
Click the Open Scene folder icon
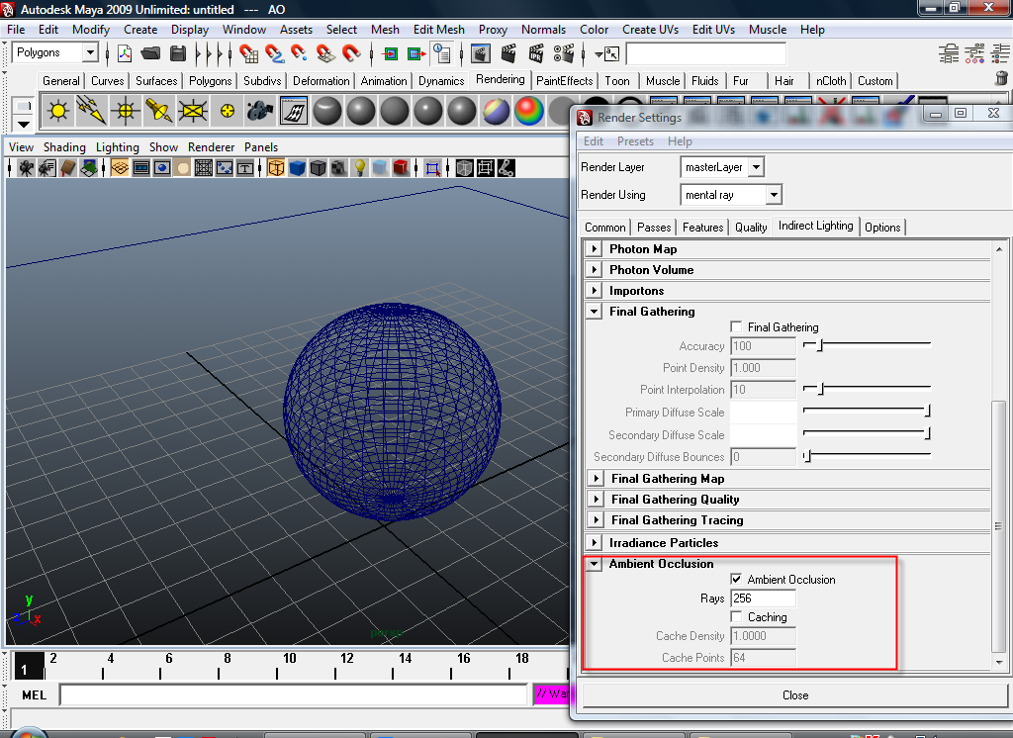tap(150, 53)
